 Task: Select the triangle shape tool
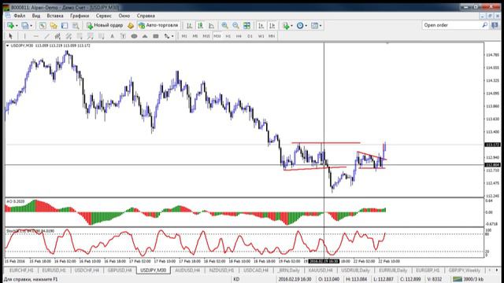click(x=145, y=36)
